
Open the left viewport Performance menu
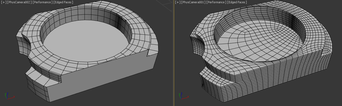click(42, 2)
